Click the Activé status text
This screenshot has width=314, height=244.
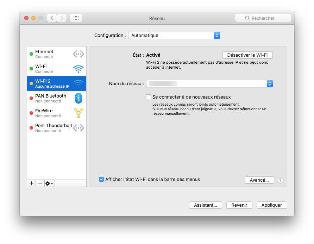tap(153, 55)
